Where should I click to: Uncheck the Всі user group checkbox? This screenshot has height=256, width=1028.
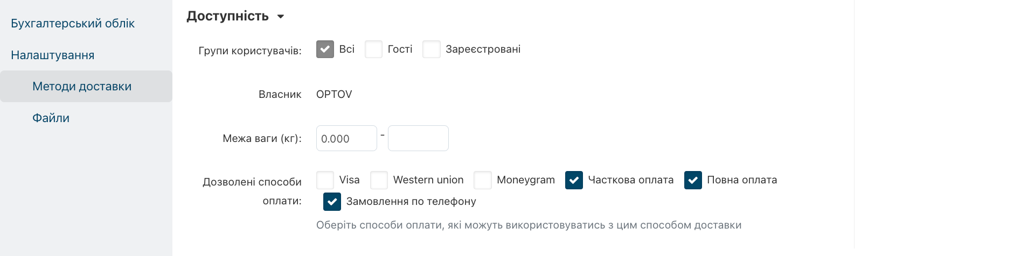[325, 49]
